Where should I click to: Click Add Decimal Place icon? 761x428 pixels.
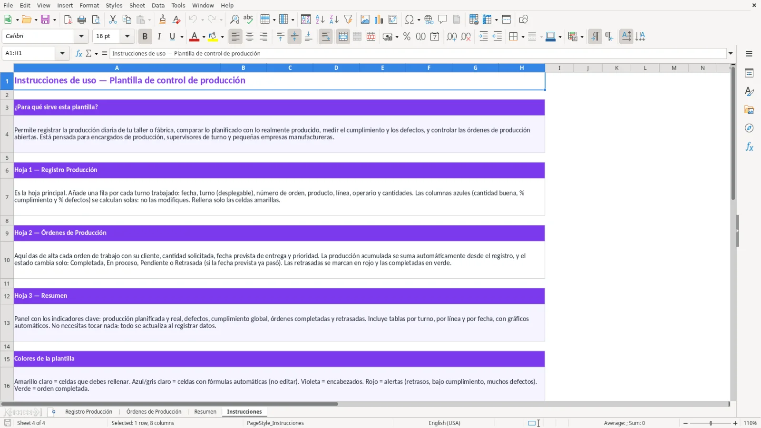[452, 37]
